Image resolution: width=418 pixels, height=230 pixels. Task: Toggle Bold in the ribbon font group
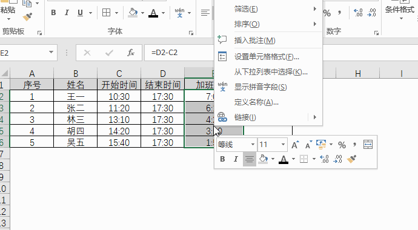(53, 13)
